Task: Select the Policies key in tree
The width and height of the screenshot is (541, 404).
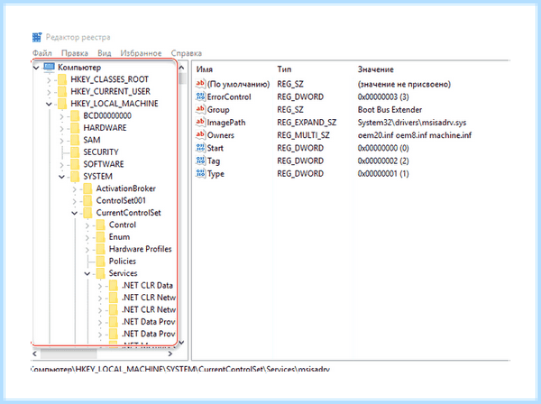Action: tap(123, 262)
